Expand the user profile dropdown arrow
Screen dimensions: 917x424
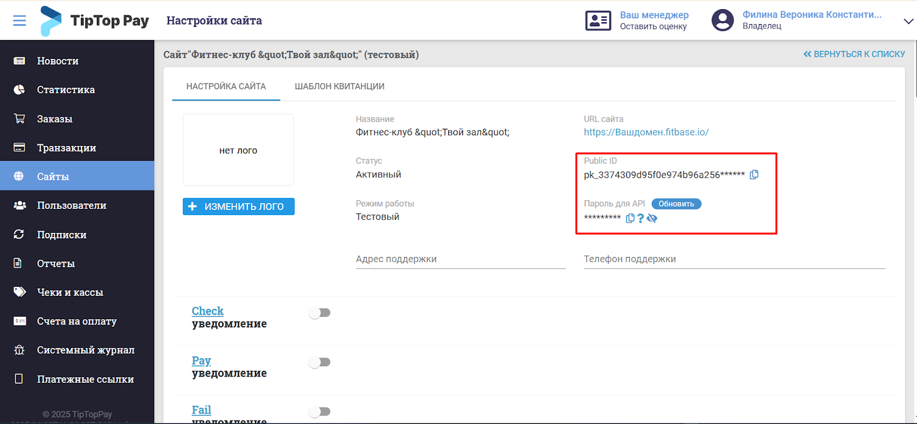pyautogui.click(x=908, y=21)
